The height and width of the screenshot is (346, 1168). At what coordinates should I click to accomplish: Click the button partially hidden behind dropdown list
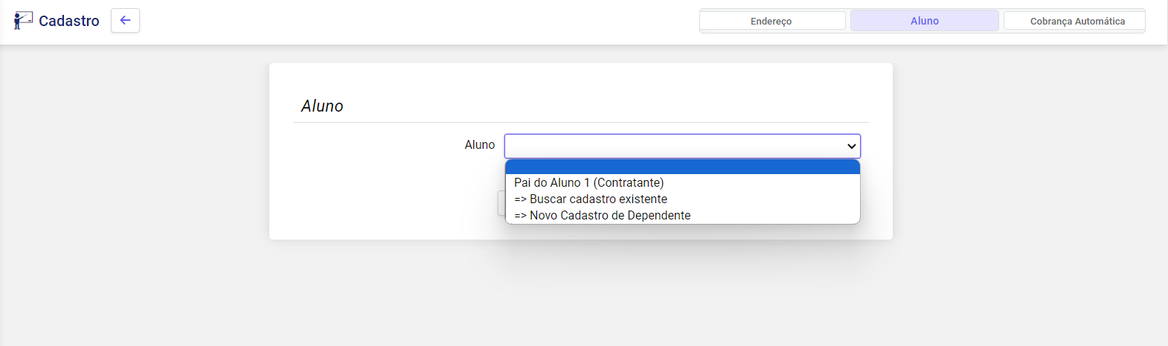coord(501,203)
